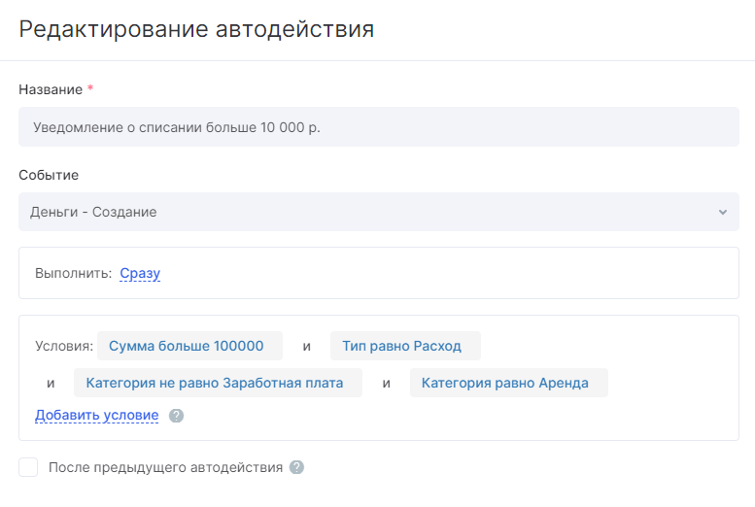Click the Условия label text
This screenshot has width=755, height=507.
[64, 346]
